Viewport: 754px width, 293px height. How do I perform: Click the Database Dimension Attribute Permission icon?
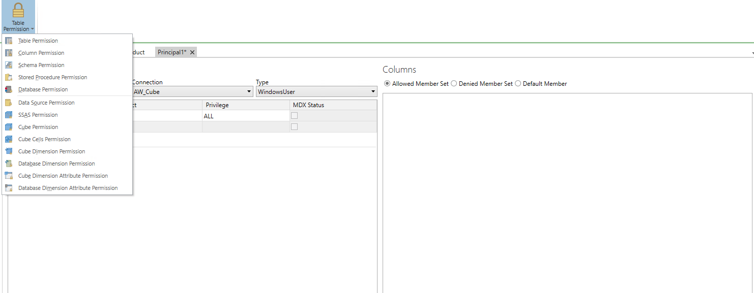pos(9,188)
